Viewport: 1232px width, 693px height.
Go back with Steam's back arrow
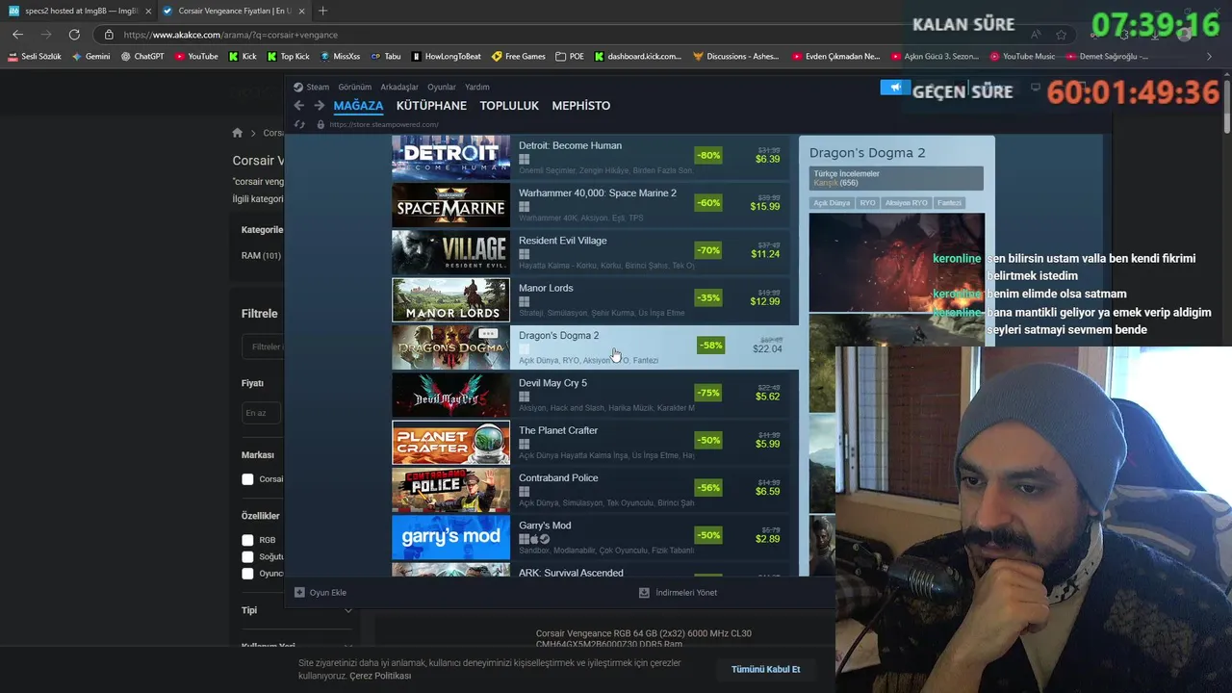298,106
